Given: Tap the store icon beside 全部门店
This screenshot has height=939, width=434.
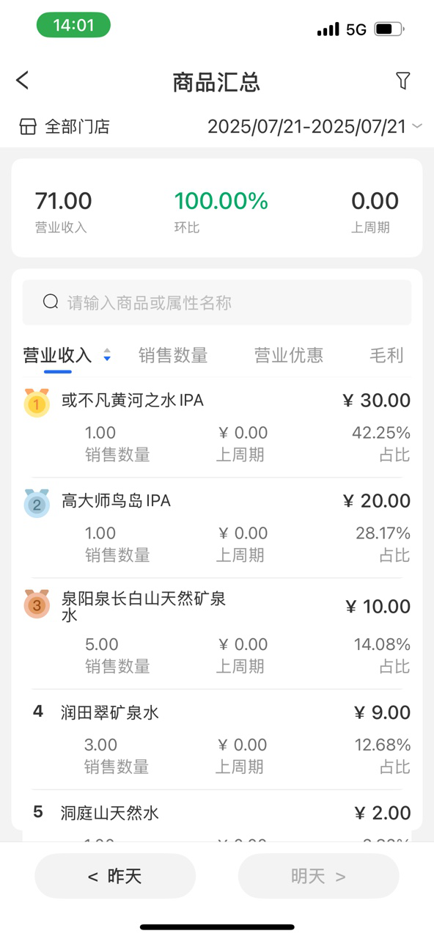Looking at the screenshot, I should pos(28,126).
